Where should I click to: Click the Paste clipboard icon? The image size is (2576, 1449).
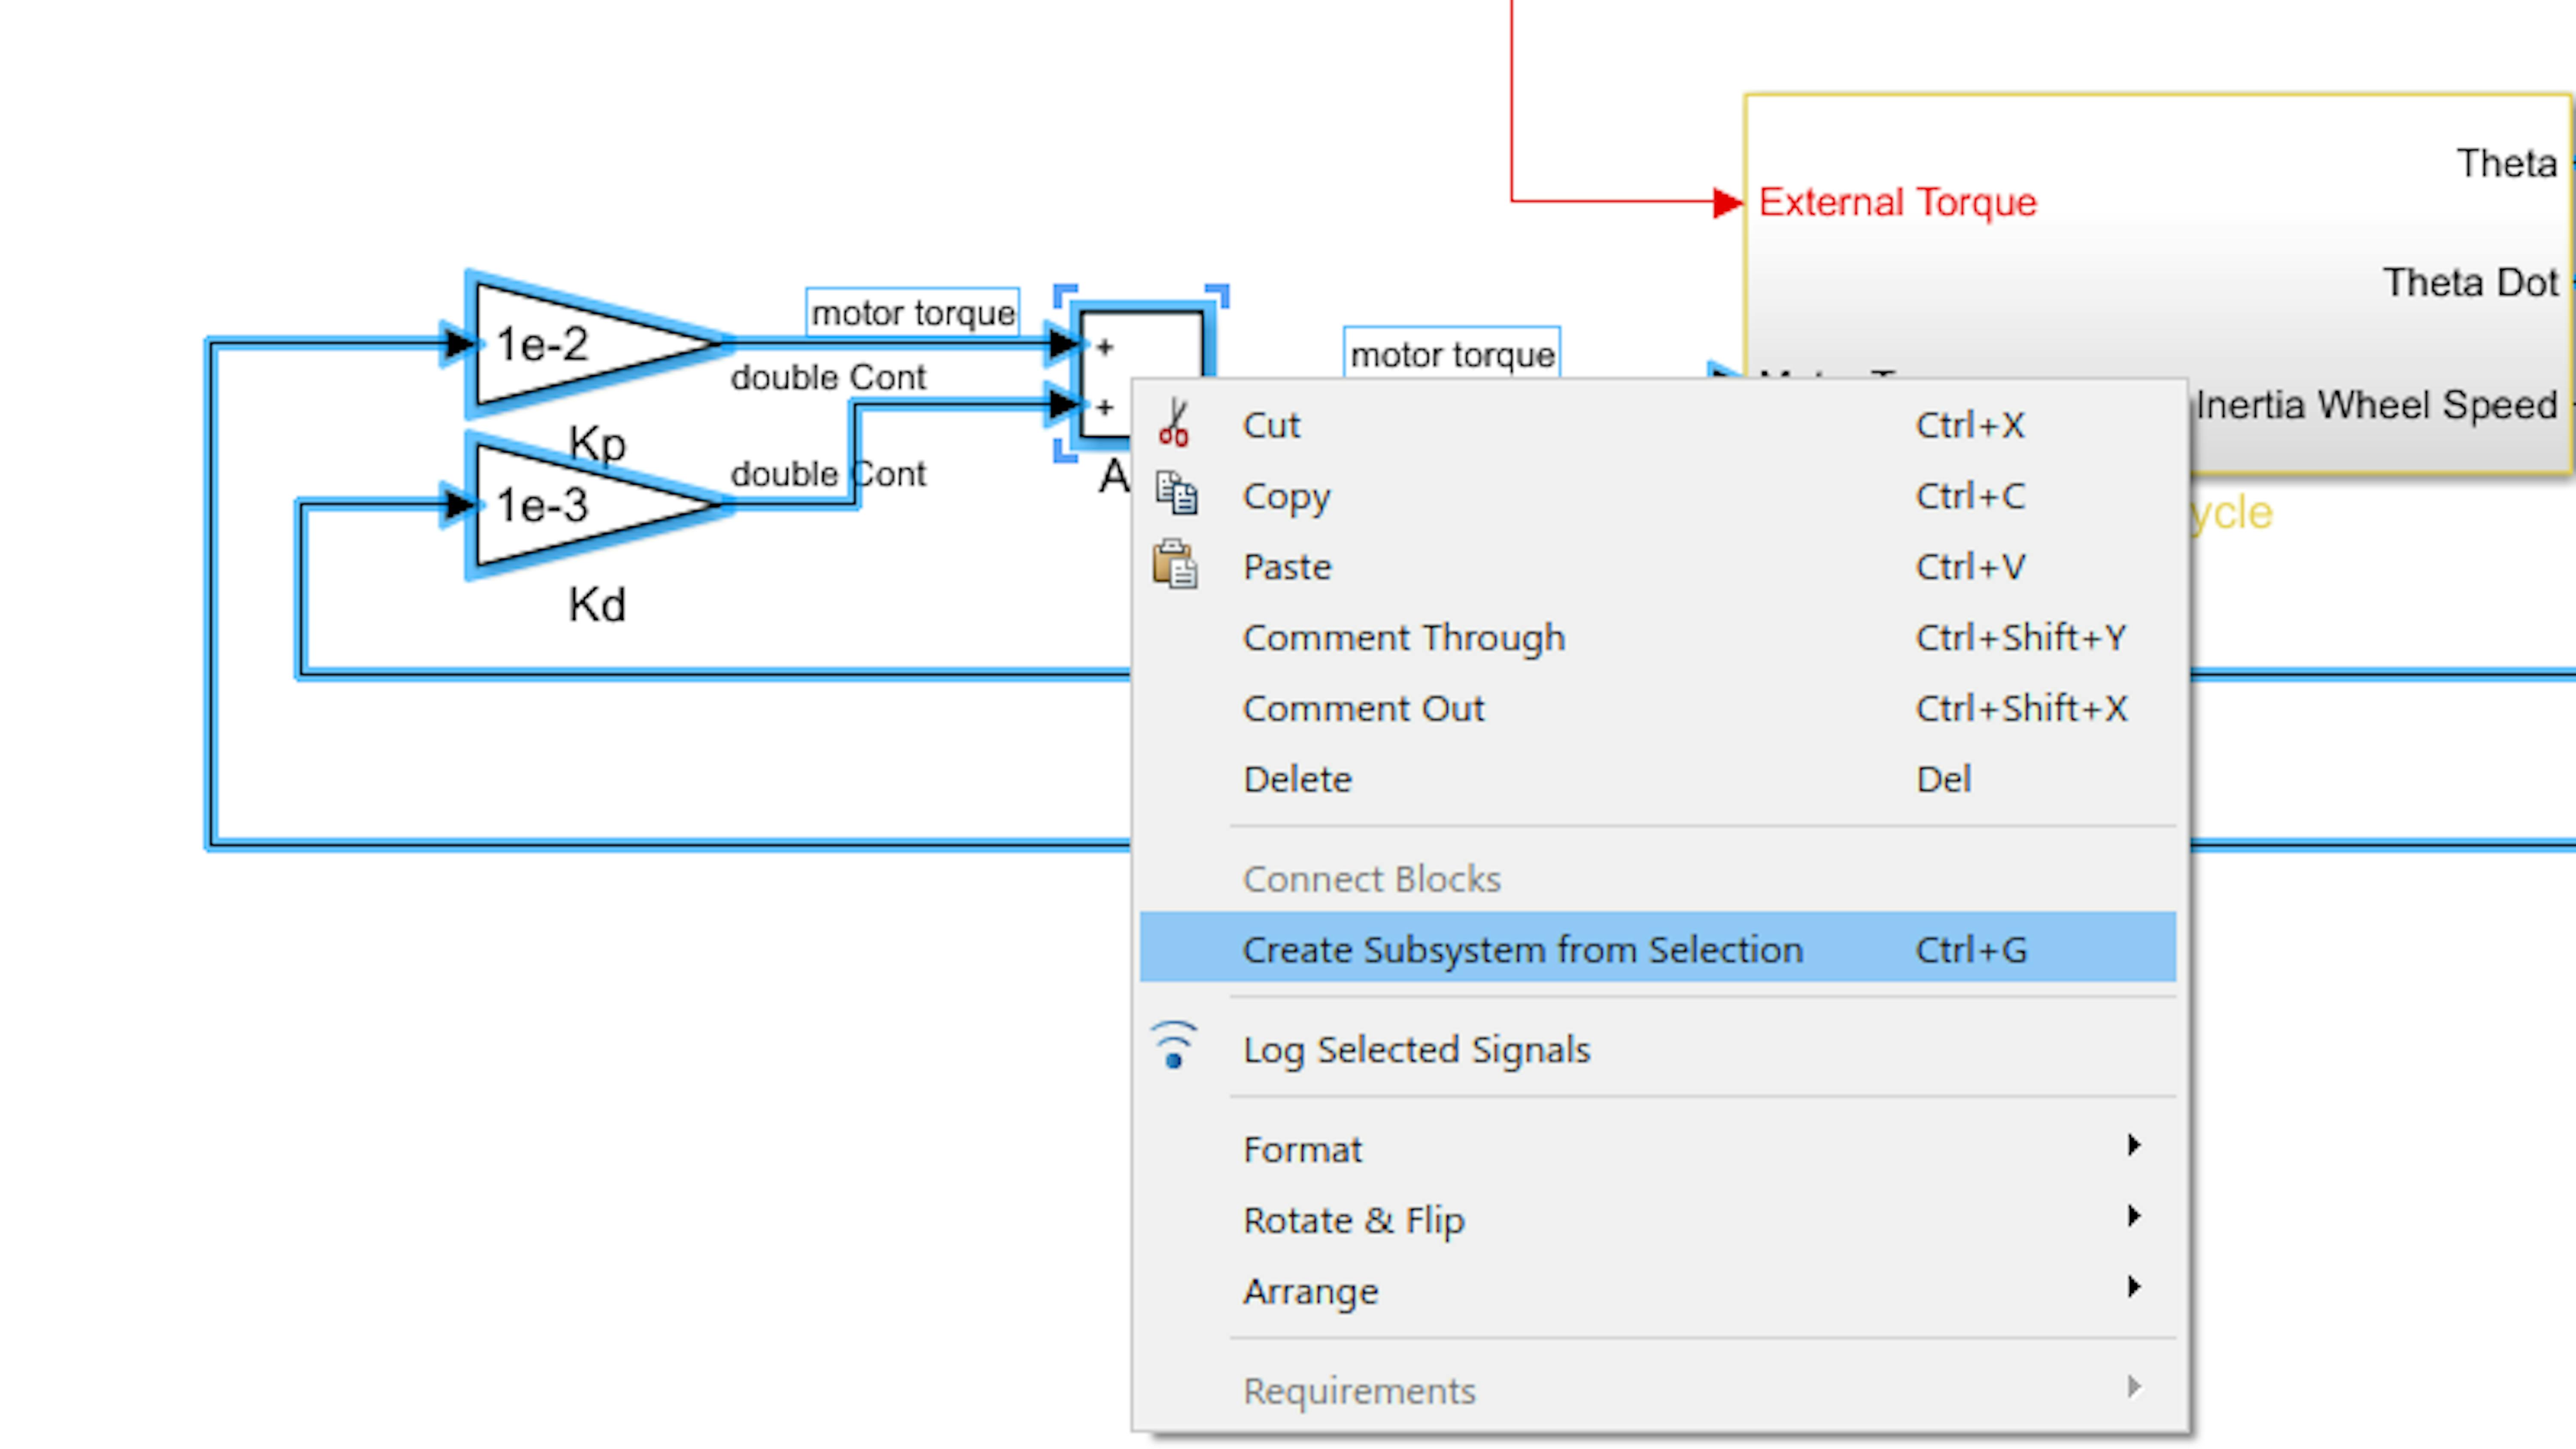pyautogui.click(x=1175, y=565)
